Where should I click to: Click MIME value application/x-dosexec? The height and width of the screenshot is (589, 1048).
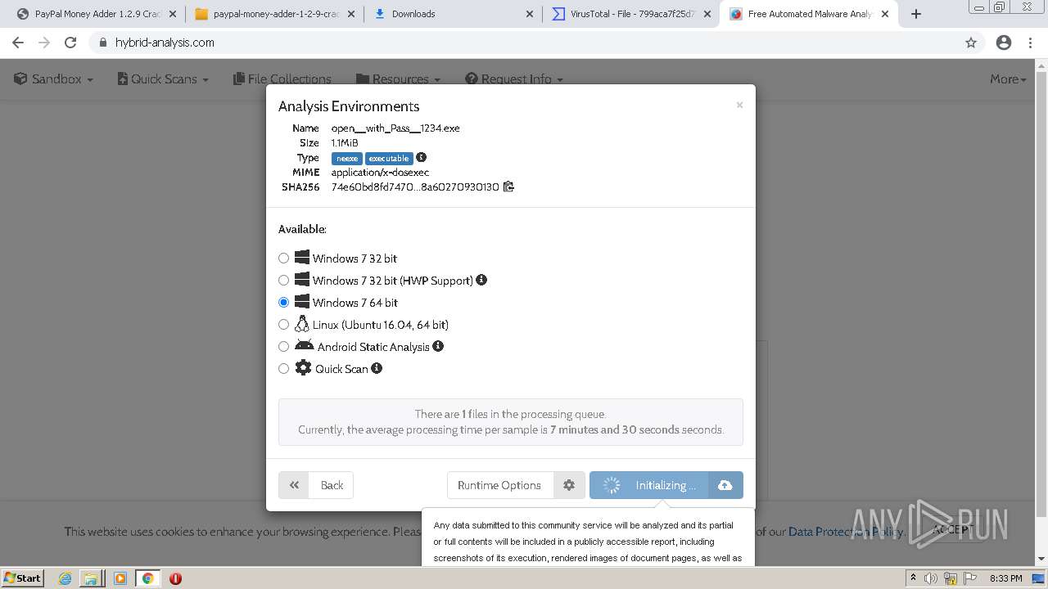pos(380,173)
